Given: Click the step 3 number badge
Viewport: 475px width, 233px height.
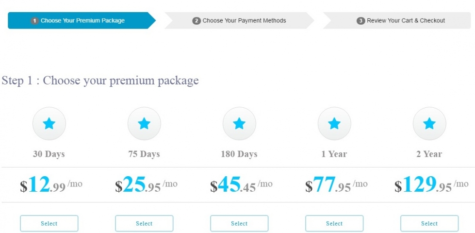Looking at the screenshot, I should pyautogui.click(x=360, y=21).
